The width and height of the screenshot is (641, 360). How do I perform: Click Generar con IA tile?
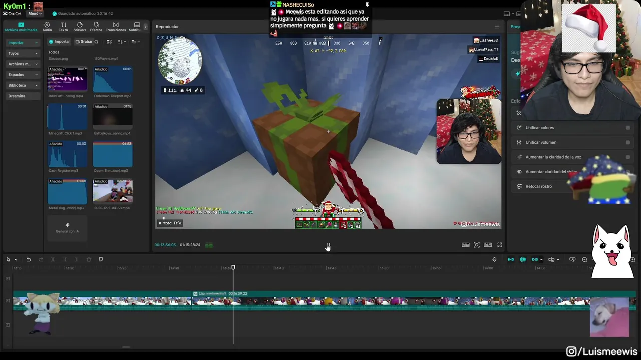[x=67, y=228]
